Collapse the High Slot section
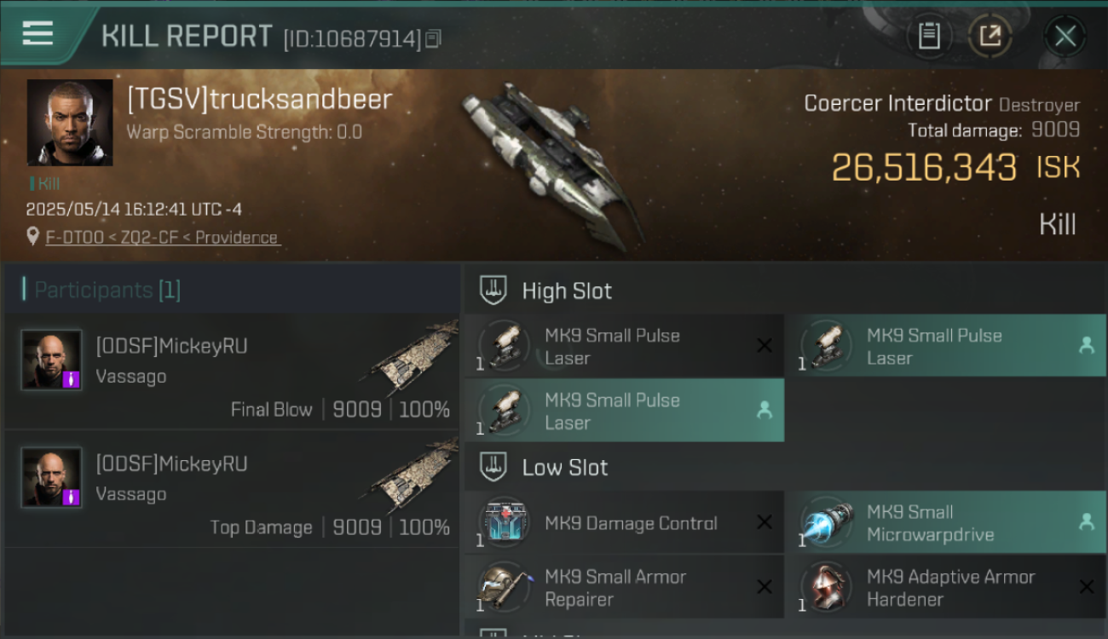This screenshot has width=1108, height=639. click(x=493, y=291)
